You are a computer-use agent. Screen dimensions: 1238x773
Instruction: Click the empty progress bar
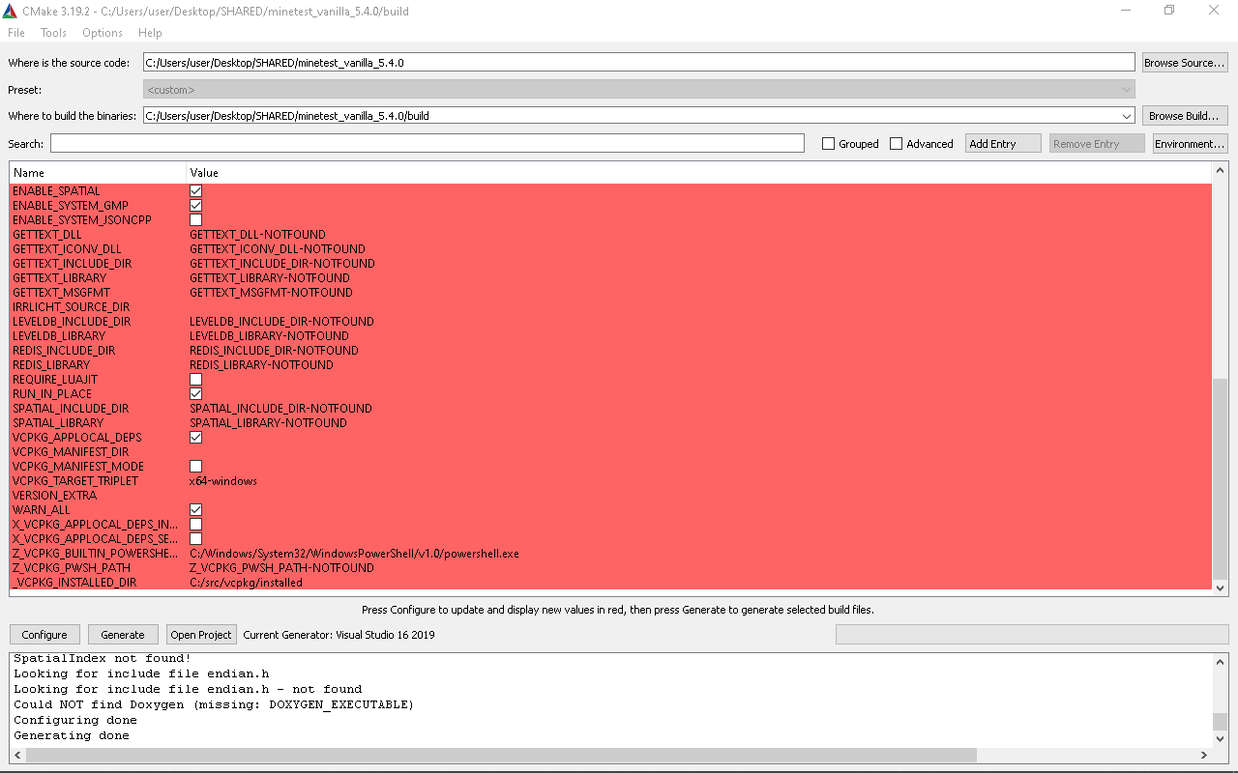click(1032, 634)
